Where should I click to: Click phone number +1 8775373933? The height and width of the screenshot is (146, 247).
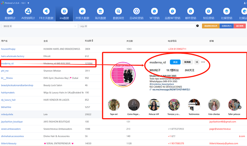point(176,129)
